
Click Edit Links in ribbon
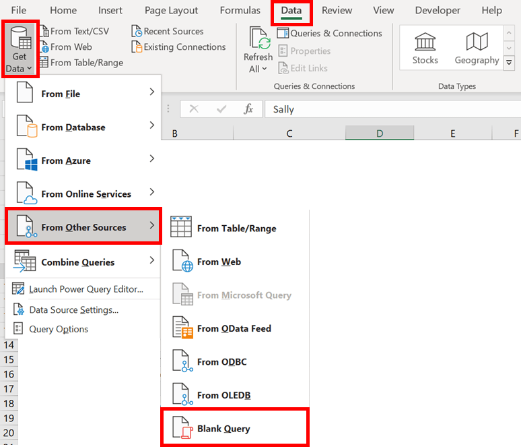click(303, 68)
